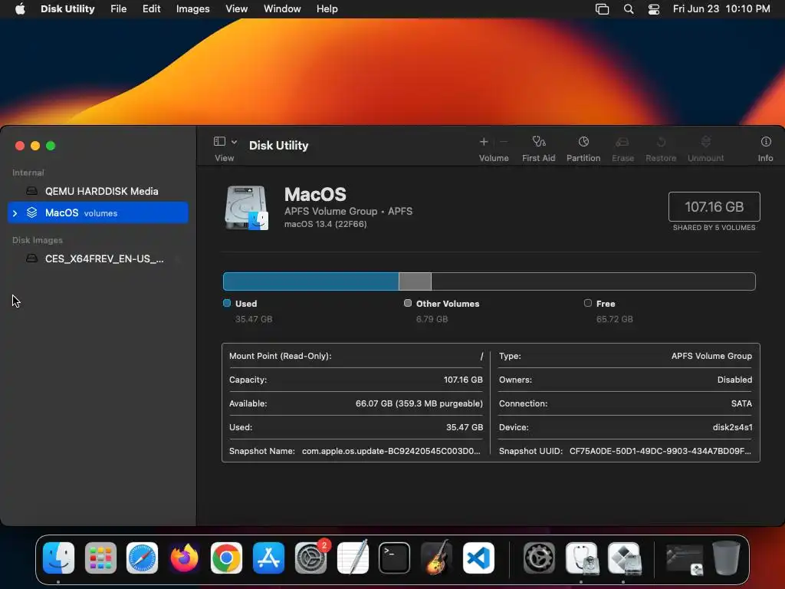Viewport: 785px width, 589px height.
Task: Click the 107.16 GB capacity box
Action: 714,206
